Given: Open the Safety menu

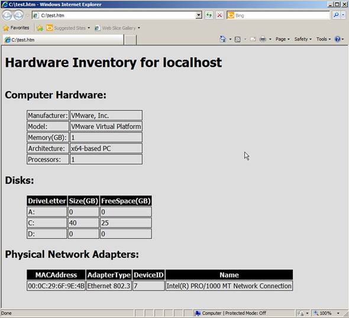Looking at the screenshot, I should 303,39.
